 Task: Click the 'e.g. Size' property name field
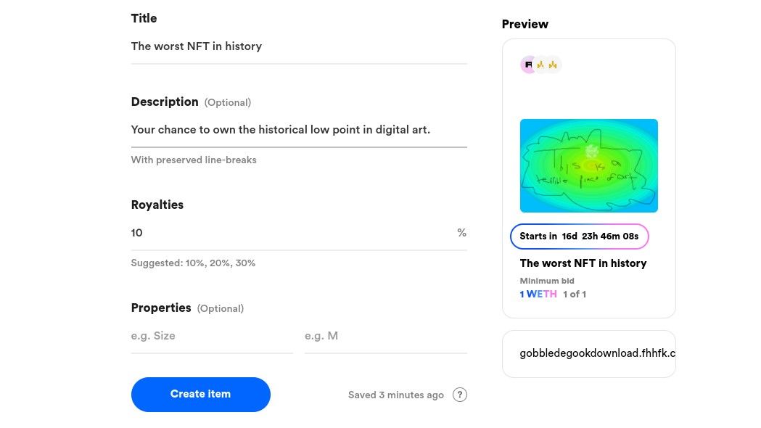coord(210,335)
